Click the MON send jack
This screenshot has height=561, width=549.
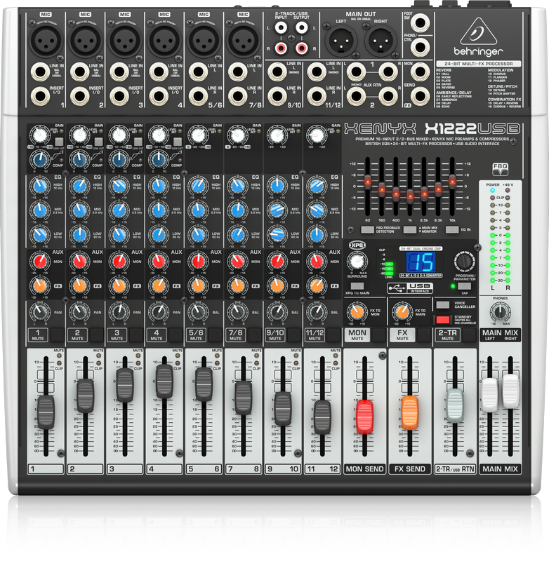tap(420, 72)
